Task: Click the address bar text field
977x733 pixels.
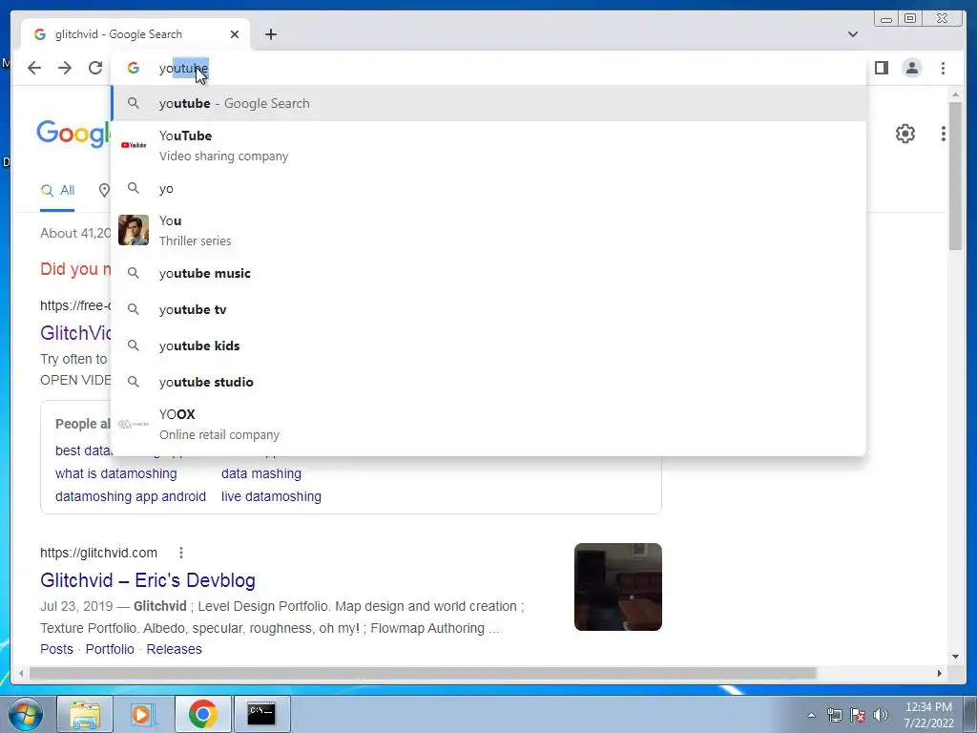Action: (x=488, y=68)
